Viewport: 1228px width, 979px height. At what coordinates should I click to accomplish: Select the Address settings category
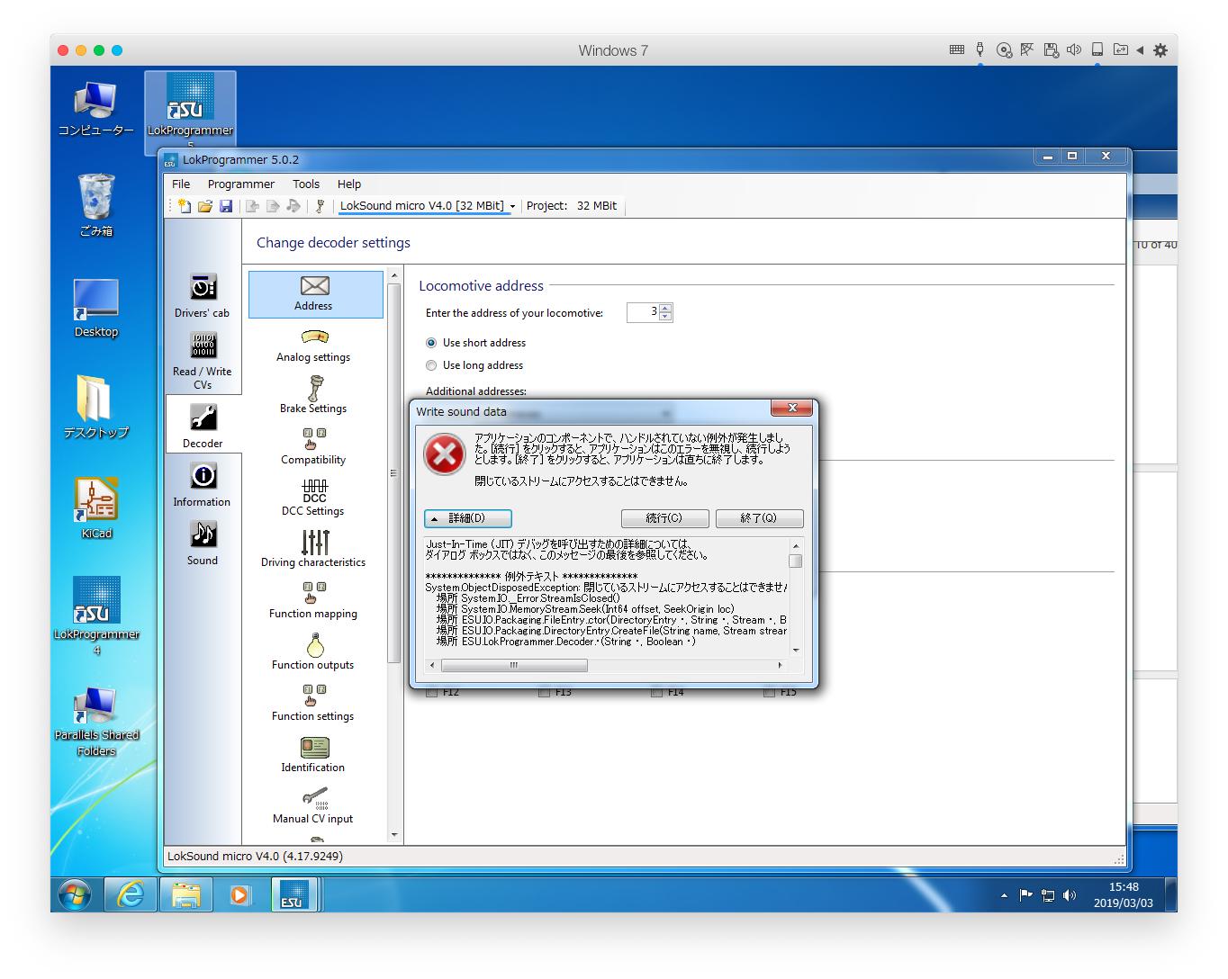point(315,294)
